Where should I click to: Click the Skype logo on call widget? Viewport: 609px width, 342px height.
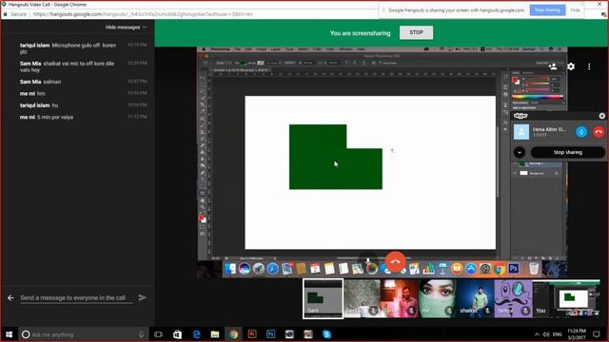(x=521, y=116)
